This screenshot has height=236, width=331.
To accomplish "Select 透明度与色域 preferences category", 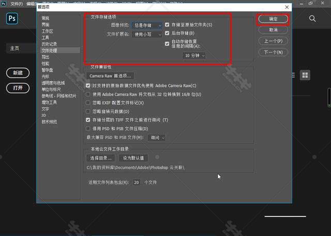I will [53, 83].
